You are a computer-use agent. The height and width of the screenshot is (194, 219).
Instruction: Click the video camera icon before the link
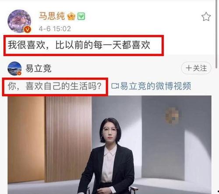[115, 86]
